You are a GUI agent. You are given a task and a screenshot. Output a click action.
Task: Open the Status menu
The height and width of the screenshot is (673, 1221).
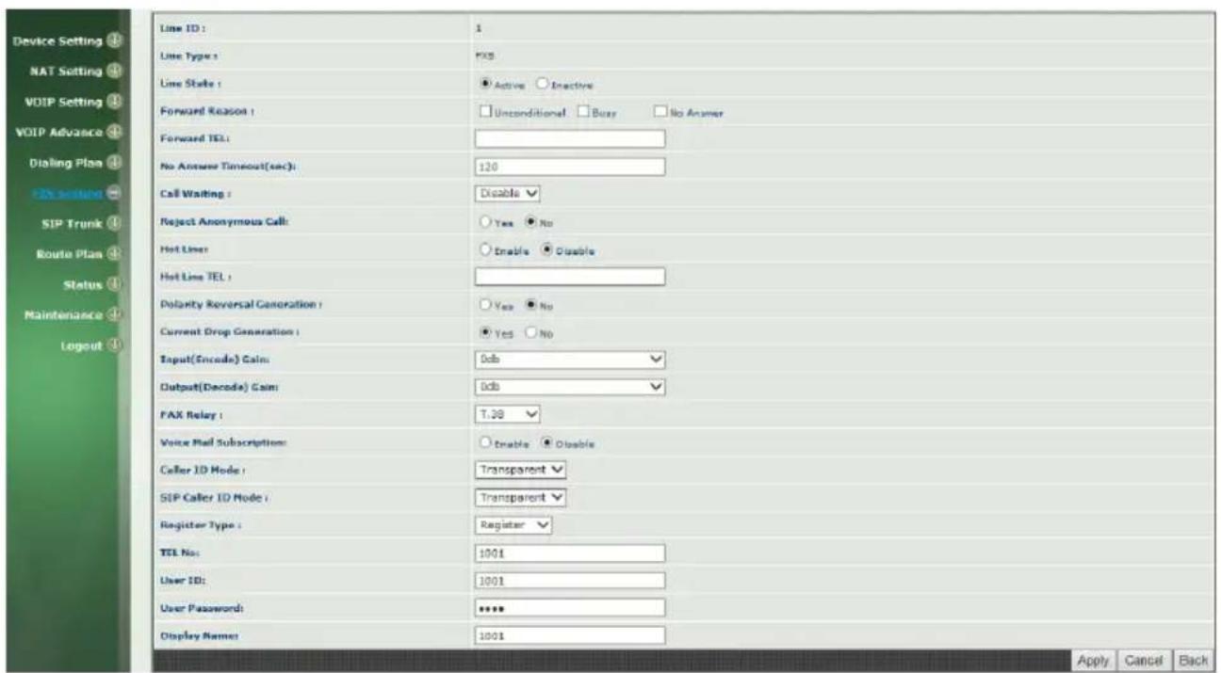click(x=83, y=284)
